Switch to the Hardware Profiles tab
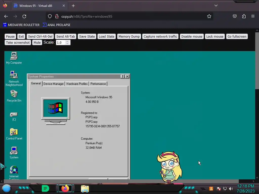The width and height of the screenshot is (259, 194). (x=77, y=84)
